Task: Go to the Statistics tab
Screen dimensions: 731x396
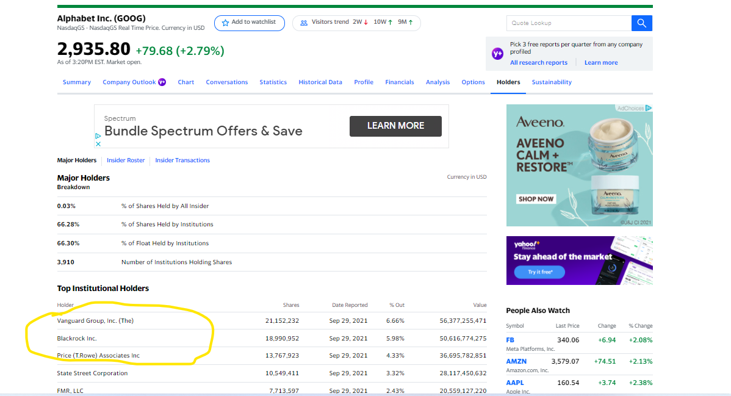Action: [x=273, y=82]
